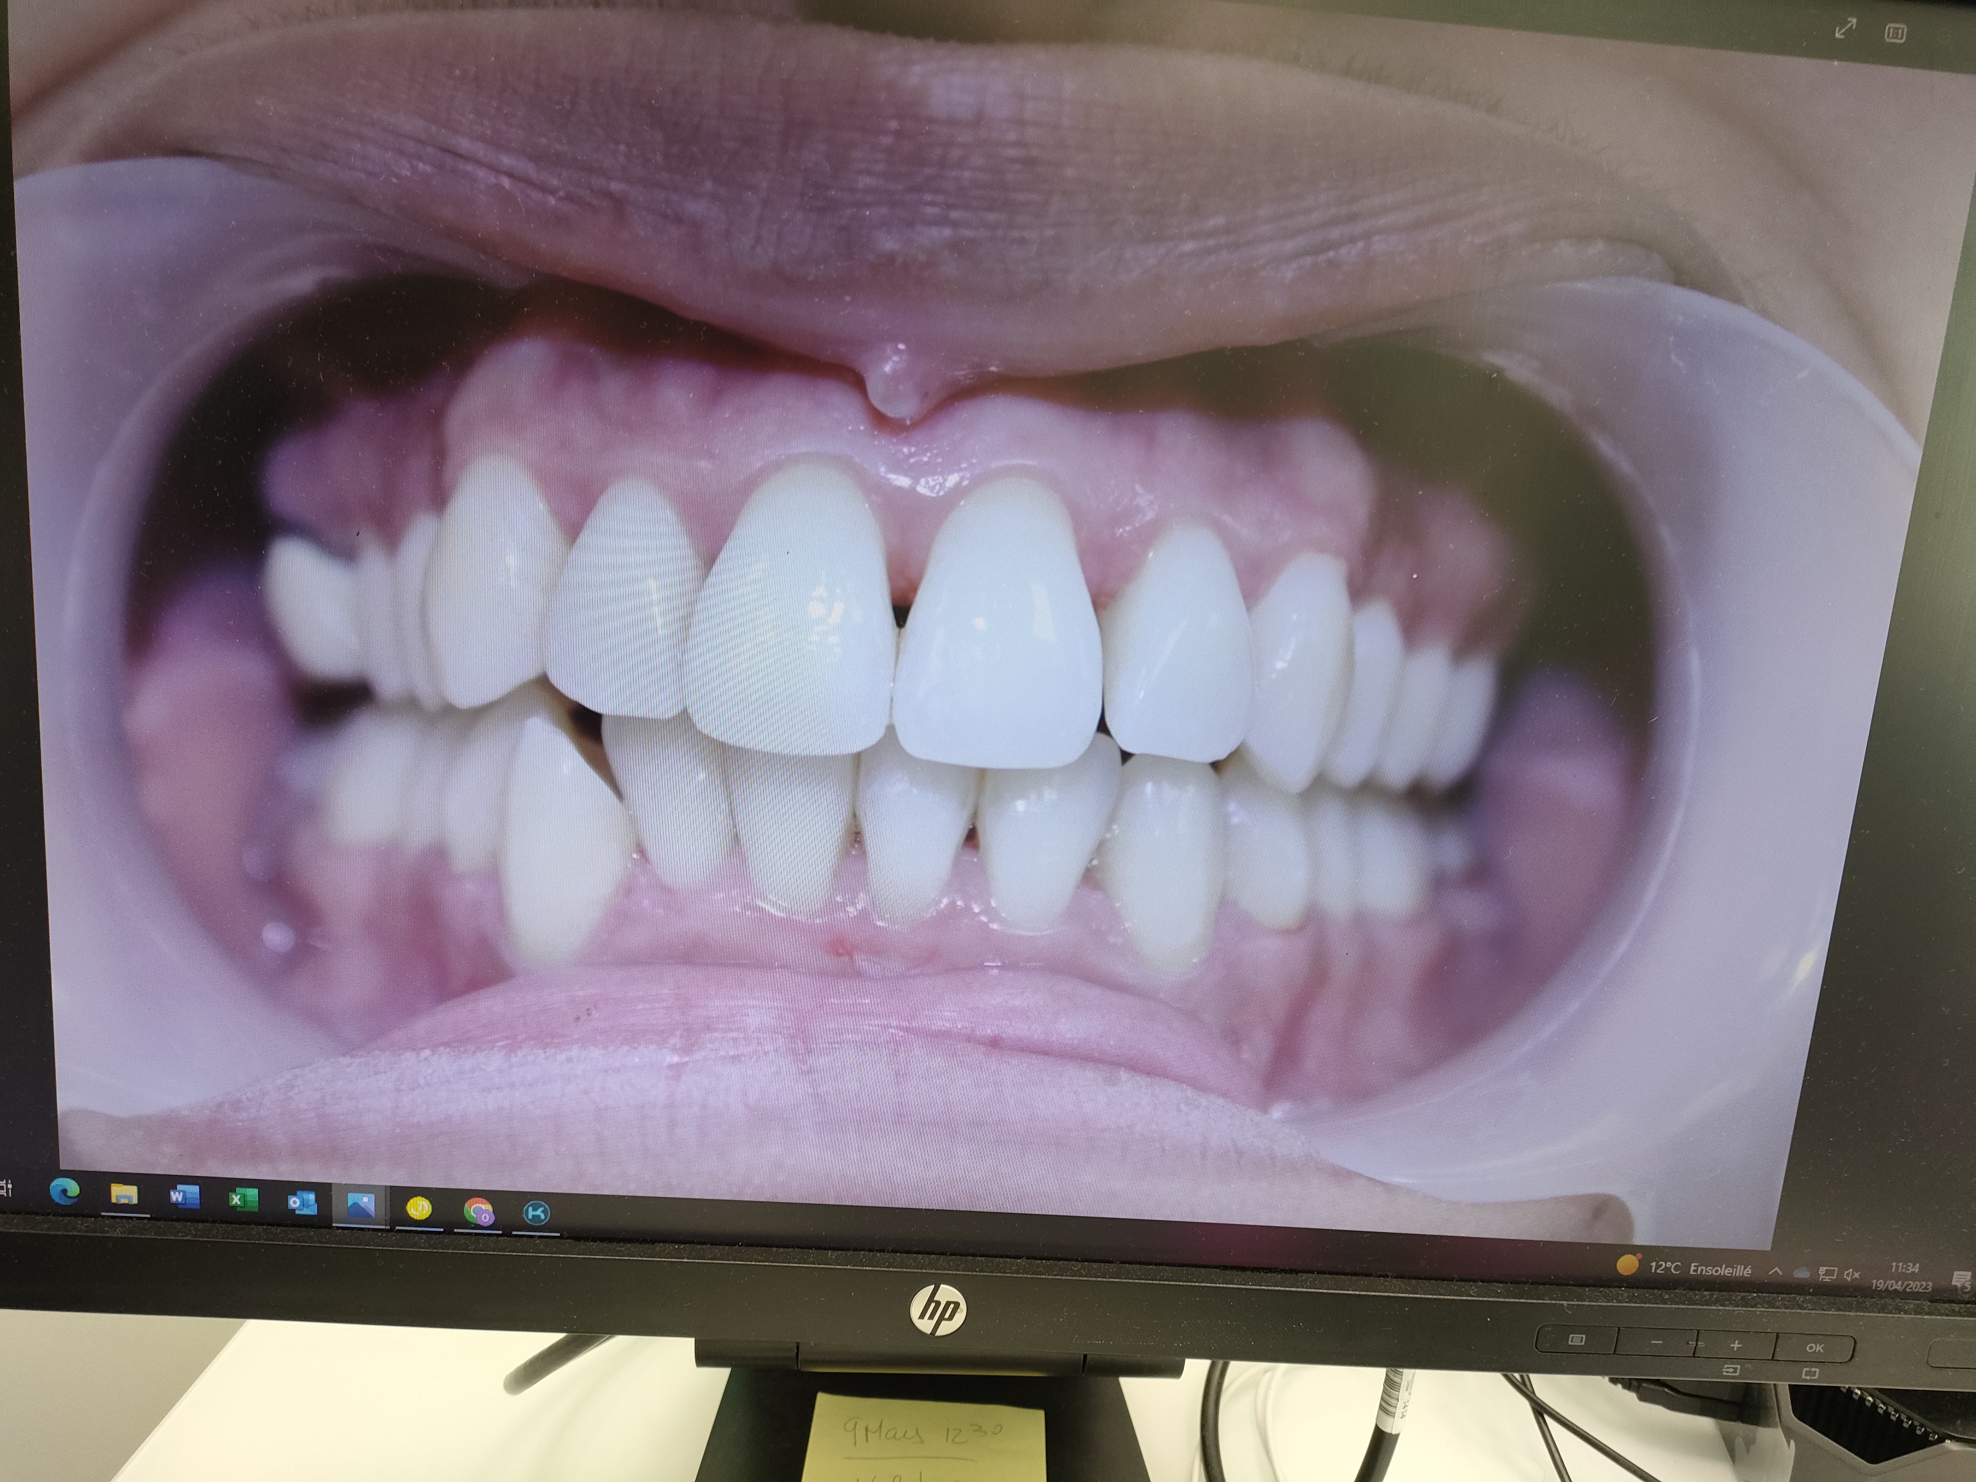Open Chrome with profile badge in taskbar
The height and width of the screenshot is (1482, 1976).
479,1211
